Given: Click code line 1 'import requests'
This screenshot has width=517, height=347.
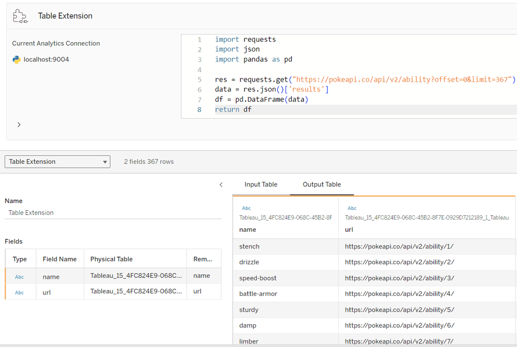Looking at the screenshot, I should pyautogui.click(x=245, y=40).
